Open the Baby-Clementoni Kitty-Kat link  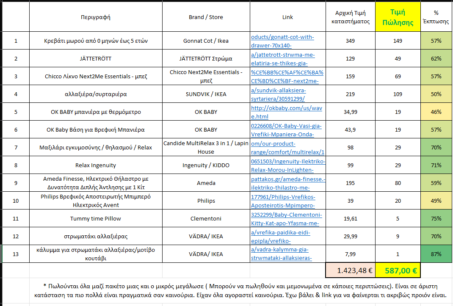click(x=286, y=219)
